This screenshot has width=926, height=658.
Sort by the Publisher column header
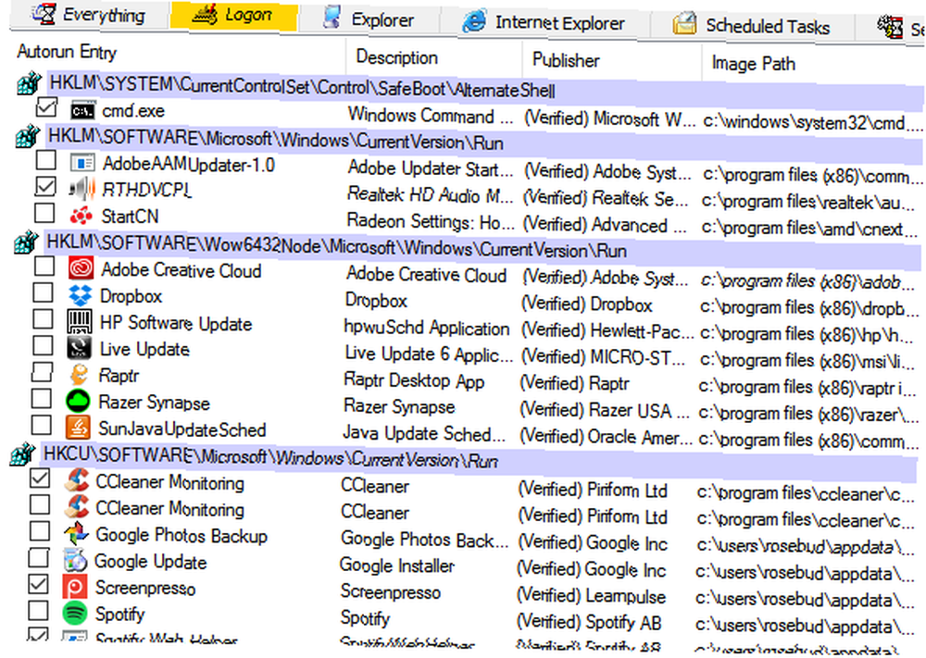566,60
